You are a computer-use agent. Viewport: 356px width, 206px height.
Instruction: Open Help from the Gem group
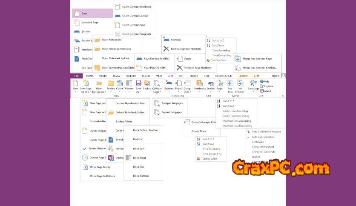[x=265, y=81]
